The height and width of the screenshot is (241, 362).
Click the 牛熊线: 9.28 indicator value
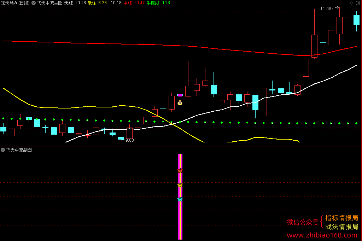click(158, 3)
